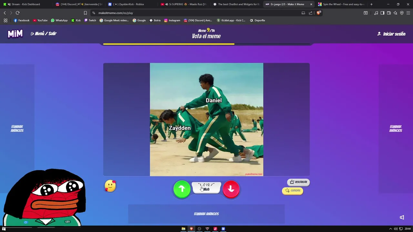The image size is (413, 232).
Task: Open Kicklet.app bookmark
Action: 231,20
